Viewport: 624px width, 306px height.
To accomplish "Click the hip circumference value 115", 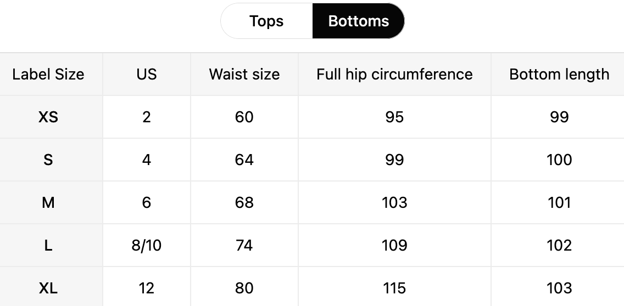I will coord(394,288).
